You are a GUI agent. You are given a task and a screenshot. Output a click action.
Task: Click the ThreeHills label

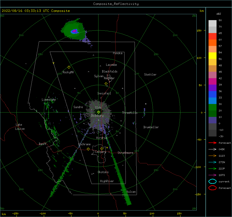point(130,113)
